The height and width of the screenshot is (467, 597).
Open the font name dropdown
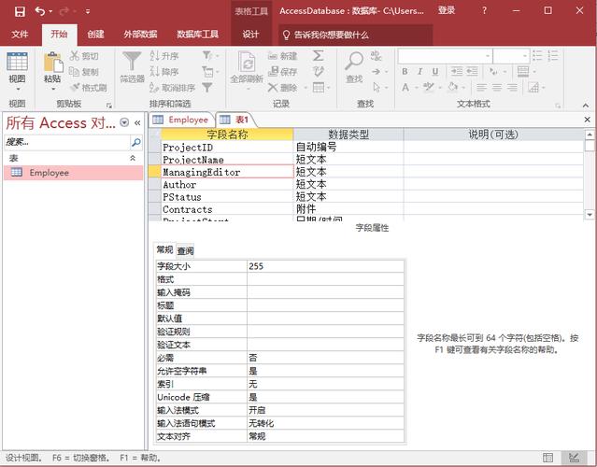(x=488, y=56)
